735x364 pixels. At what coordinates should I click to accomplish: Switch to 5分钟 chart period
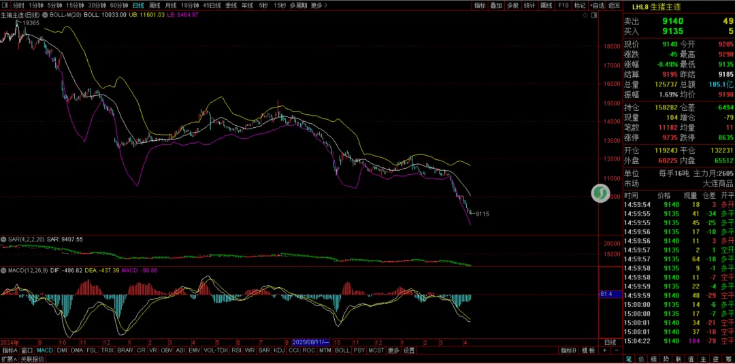[x=54, y=5]
